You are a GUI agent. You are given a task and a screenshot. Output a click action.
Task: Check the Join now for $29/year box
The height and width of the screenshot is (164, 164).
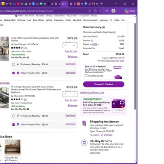click(86, 76)
